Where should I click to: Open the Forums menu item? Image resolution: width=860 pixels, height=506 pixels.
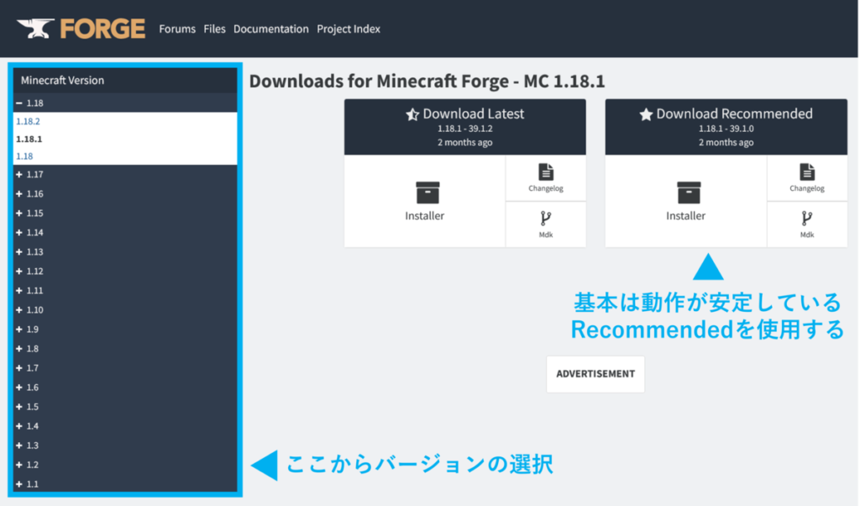pos(177,29)
